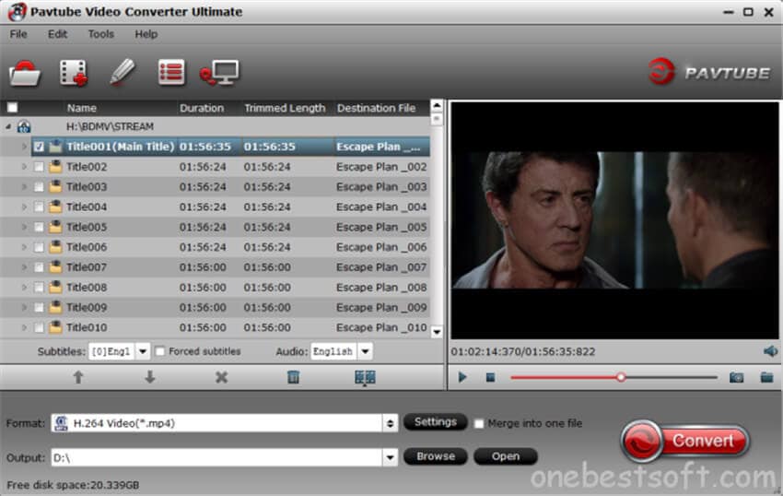783x496 pixels.
Task: Move selected item down arrow
Action: [150, 377]
